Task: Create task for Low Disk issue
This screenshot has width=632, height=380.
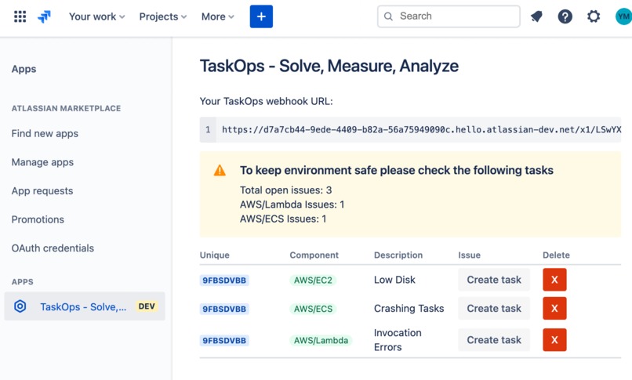Action: pos(494,280)
